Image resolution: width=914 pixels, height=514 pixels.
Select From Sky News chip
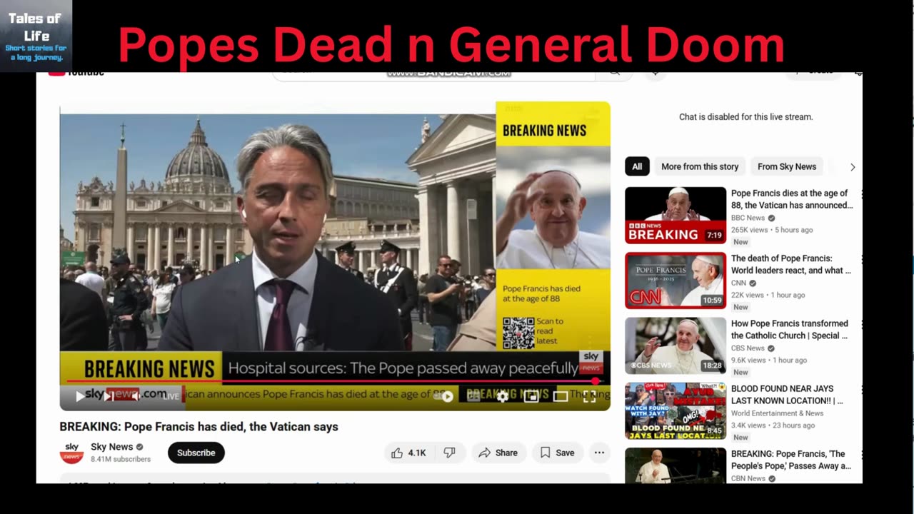click(786, 166)
